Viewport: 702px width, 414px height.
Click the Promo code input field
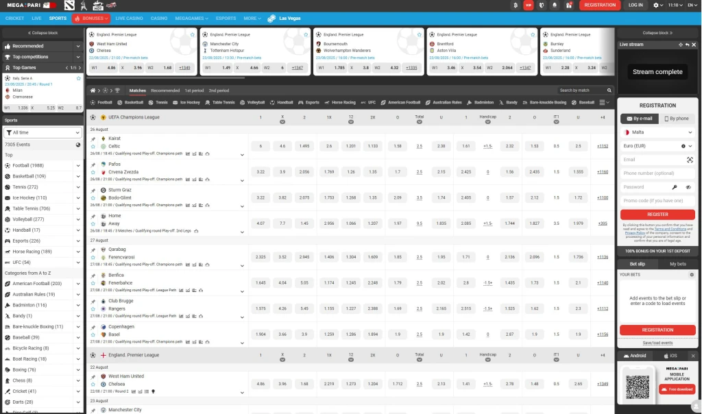pyautogui.click(x=657, y=201)
